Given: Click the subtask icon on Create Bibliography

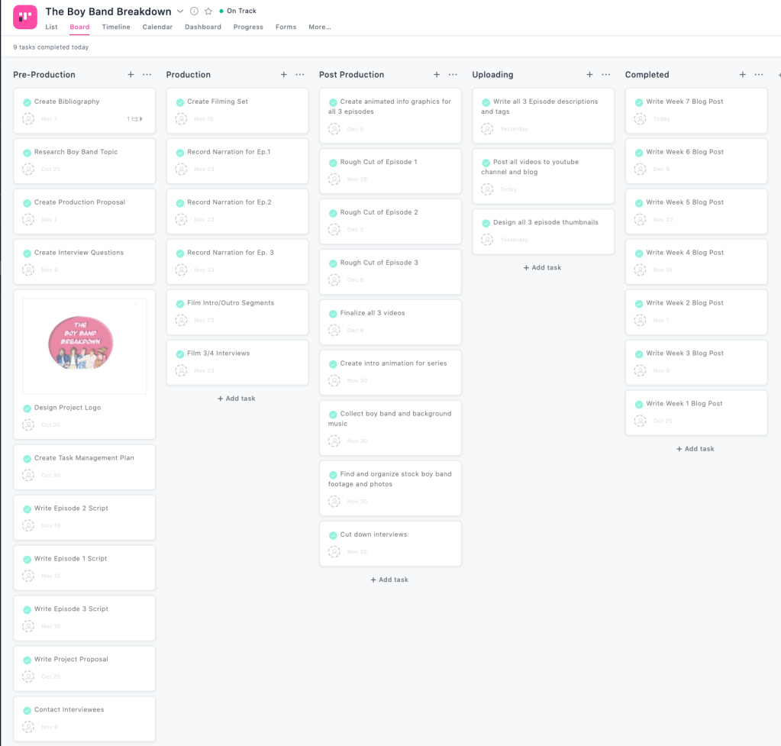Looking at the screenshot, I should coord(135,119).
